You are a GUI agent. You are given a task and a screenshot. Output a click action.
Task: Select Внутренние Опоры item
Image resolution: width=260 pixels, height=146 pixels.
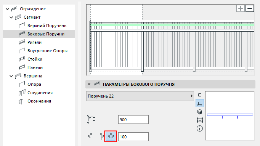coord(47,51)
